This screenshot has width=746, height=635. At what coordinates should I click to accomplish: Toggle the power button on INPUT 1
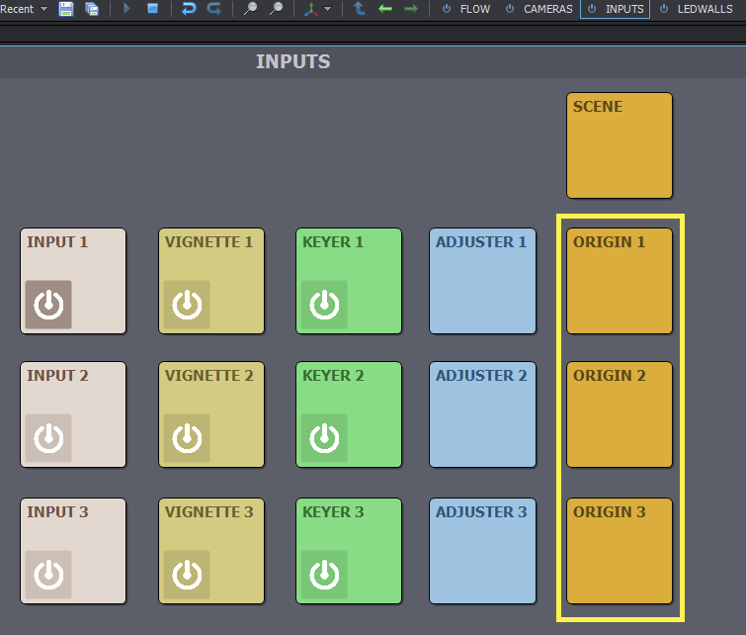[x=48, y=305]
